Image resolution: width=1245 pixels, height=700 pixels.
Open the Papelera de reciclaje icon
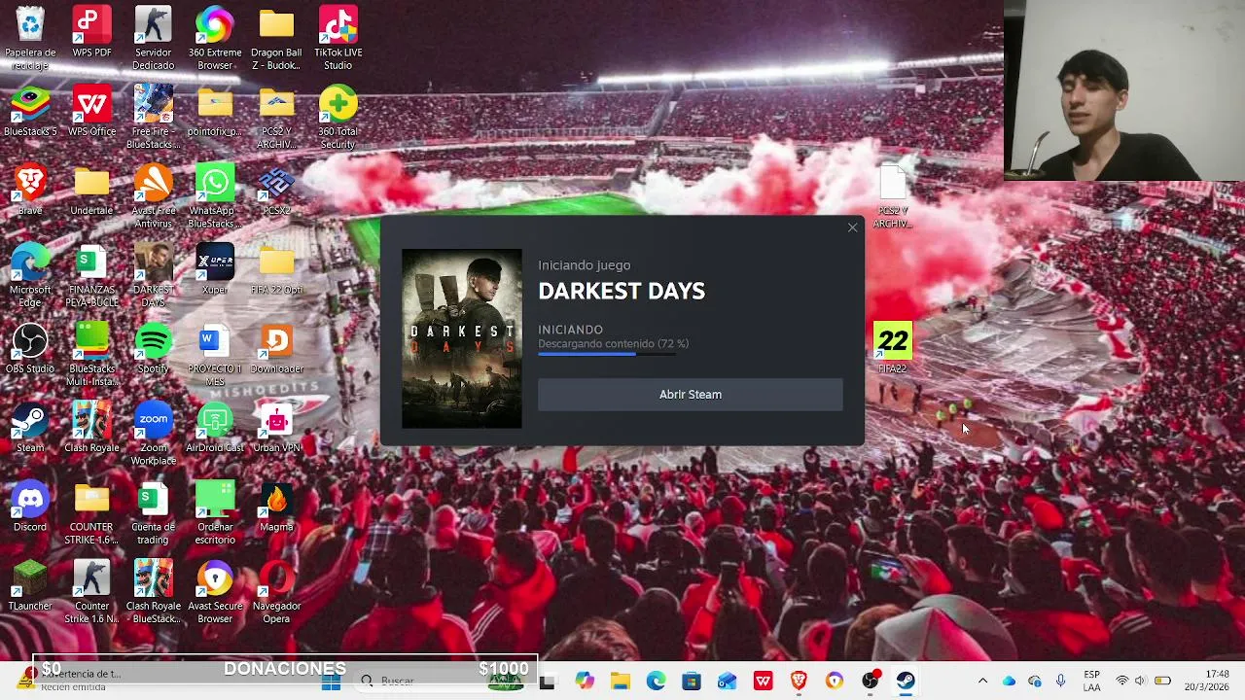tap(30, 37)
